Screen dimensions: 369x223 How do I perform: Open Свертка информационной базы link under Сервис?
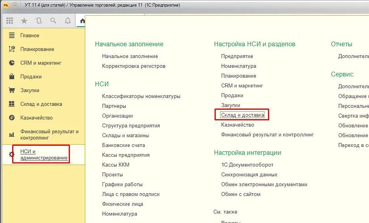click(353, 116)
